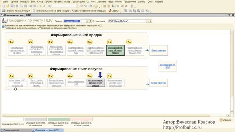The height and width of the screenshot is (132, 235).
Task: Open the Декларация по НДС link
Action: point(167,66)
